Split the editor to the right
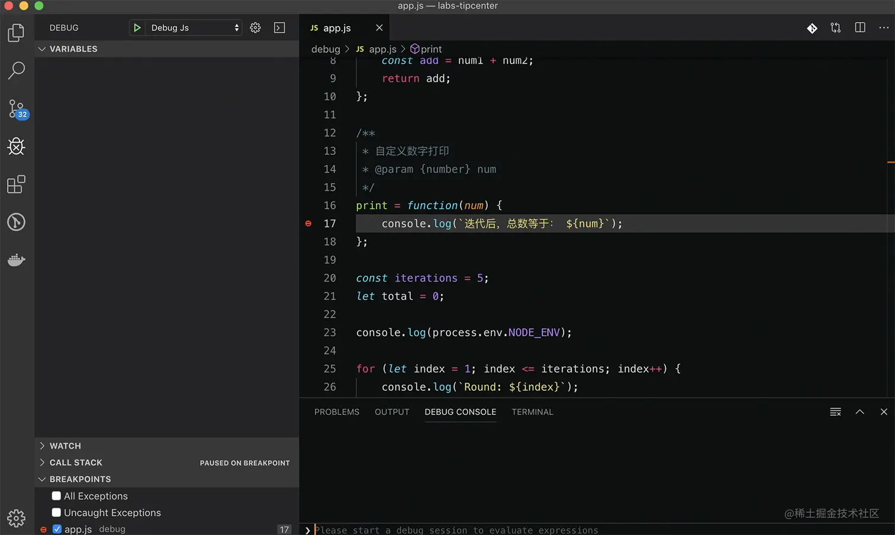895x535 pixels. [860, 28]
